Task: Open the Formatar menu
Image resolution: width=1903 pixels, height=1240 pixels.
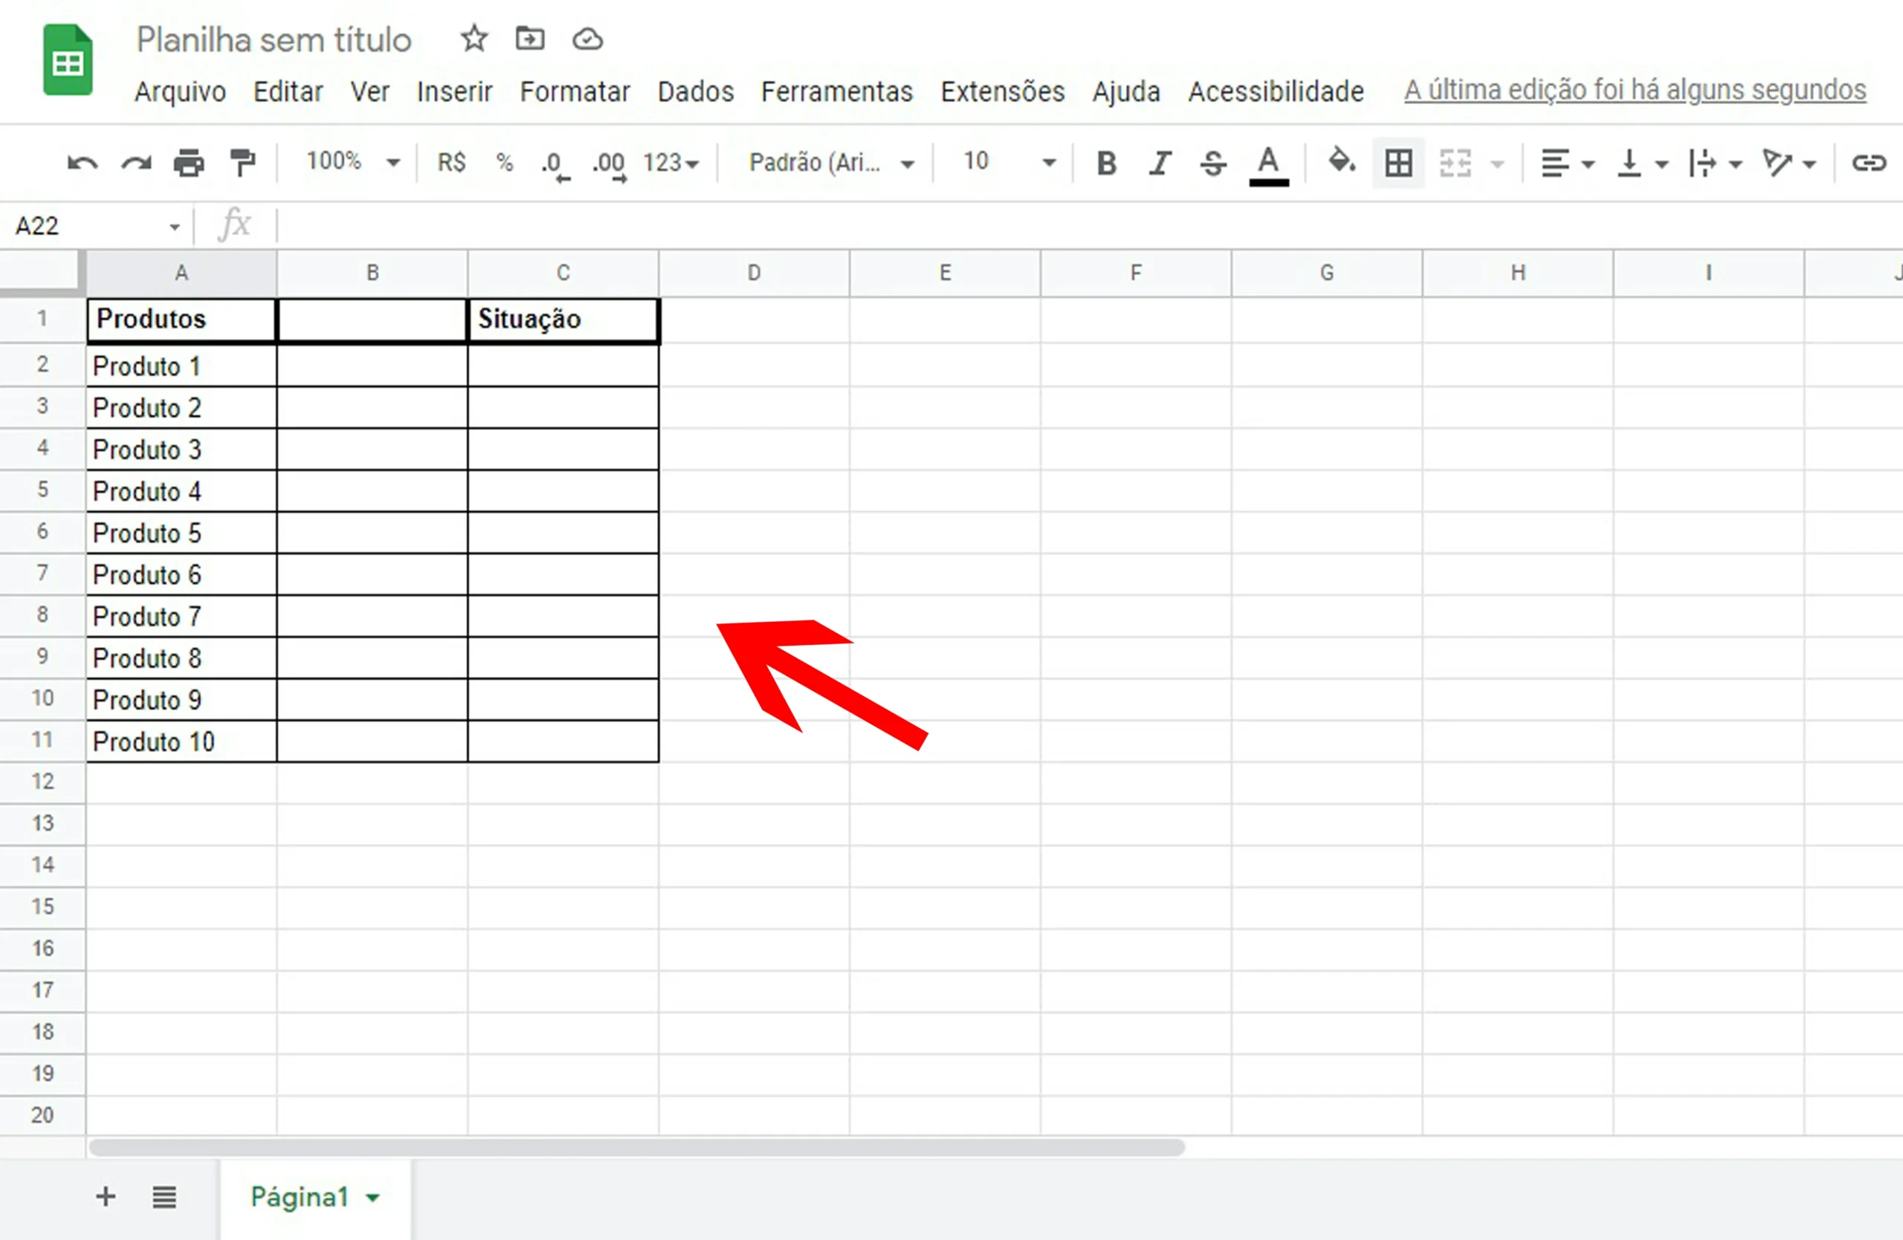Action: click(x=574, y=92)
